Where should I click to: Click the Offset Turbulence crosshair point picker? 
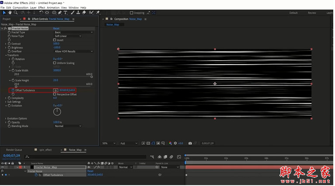pos(56,90)
